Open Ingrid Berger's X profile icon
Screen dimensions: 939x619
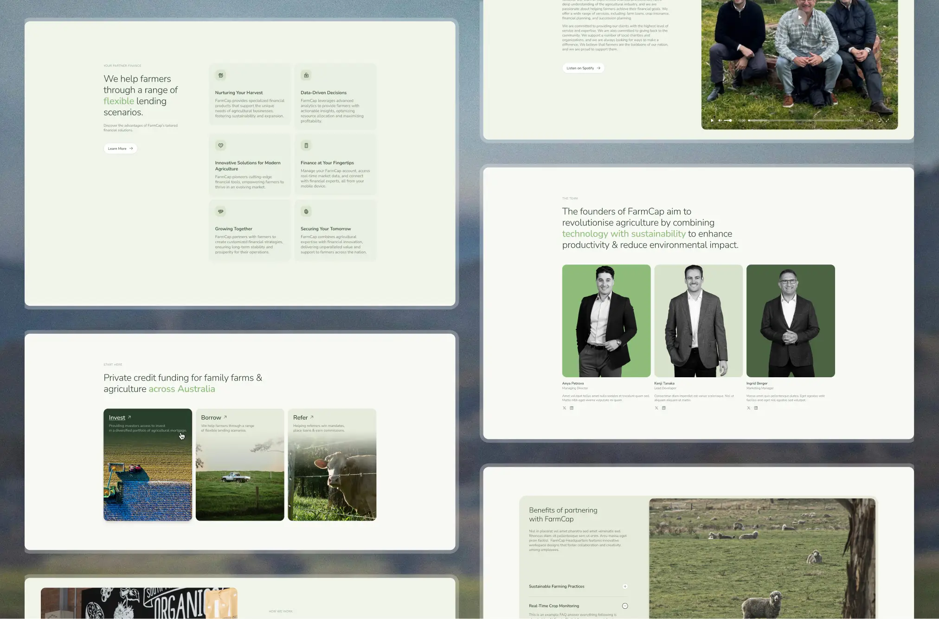point(748,408)
